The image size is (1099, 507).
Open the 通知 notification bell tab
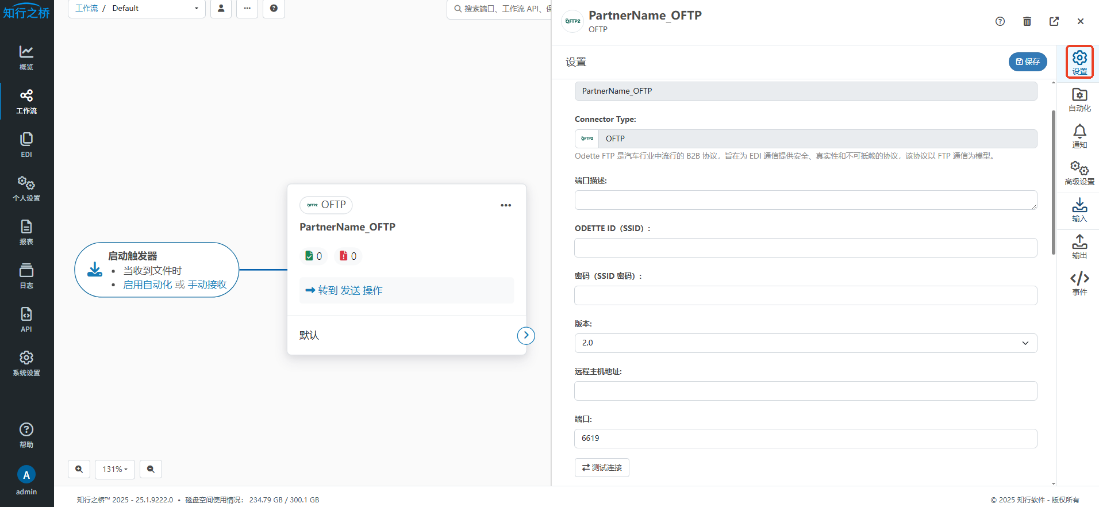click(x=1079, y=136)
